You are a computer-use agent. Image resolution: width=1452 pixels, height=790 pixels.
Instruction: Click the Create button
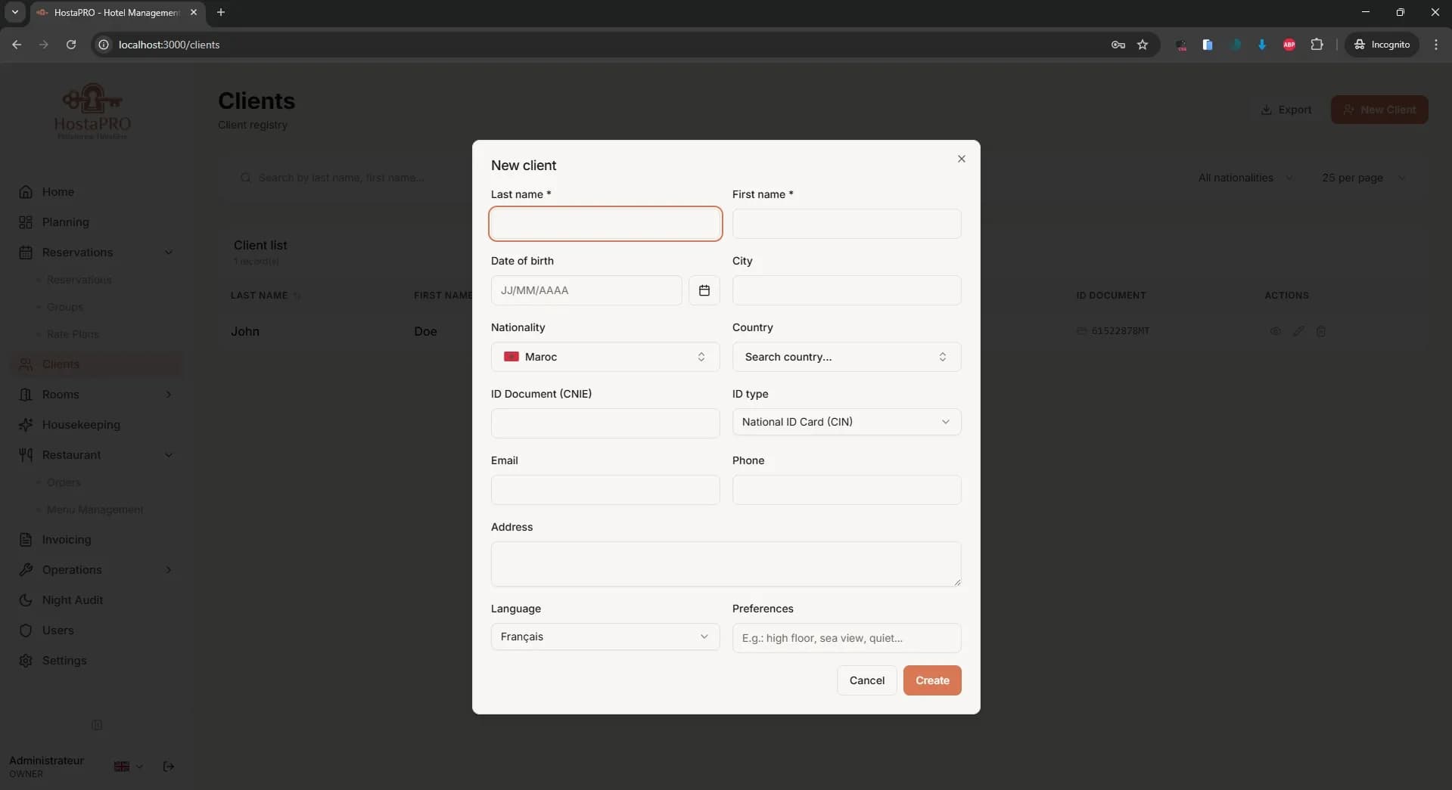pos(931,680)
